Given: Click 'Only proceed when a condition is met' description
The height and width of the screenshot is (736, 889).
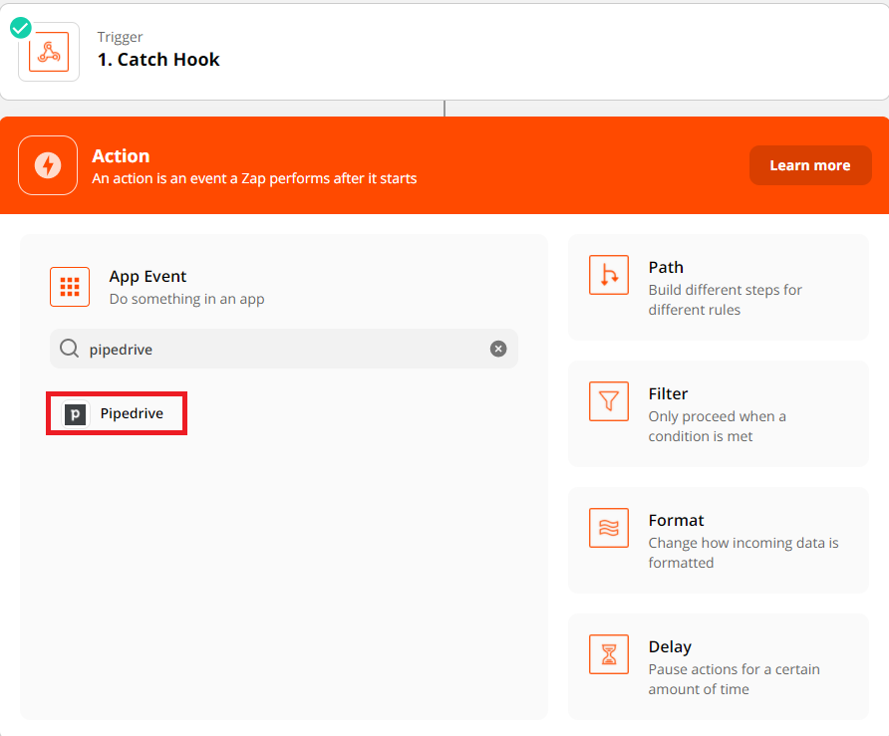Looking at the screenshot, I should [717, 426].
